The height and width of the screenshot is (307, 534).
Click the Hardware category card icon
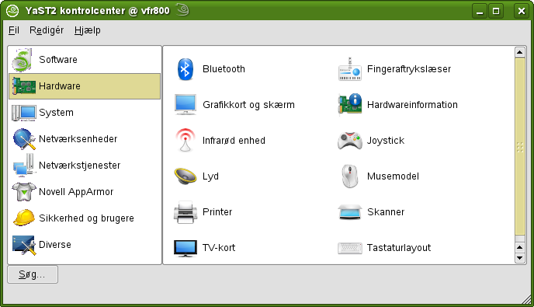[x=24, y=86]
